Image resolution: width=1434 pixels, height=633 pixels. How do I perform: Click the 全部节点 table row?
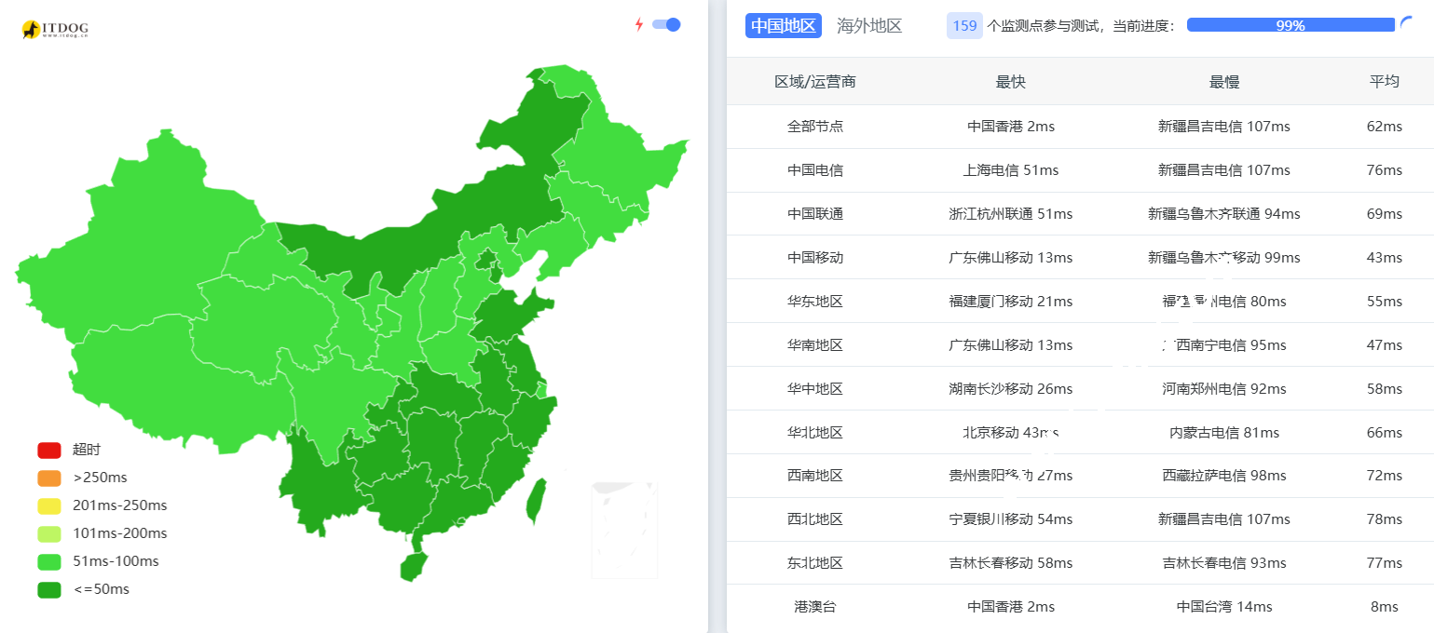(817, 126)
